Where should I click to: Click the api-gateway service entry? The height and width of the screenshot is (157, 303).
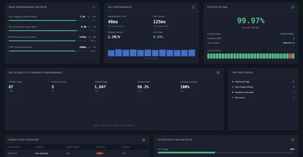42,153
